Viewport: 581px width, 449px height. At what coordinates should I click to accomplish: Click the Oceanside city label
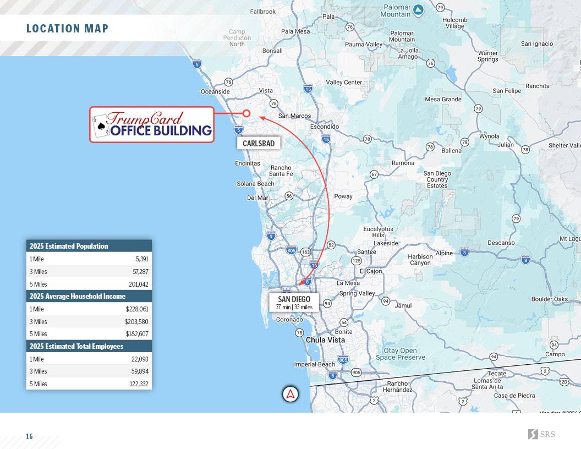tap(215, 91)
